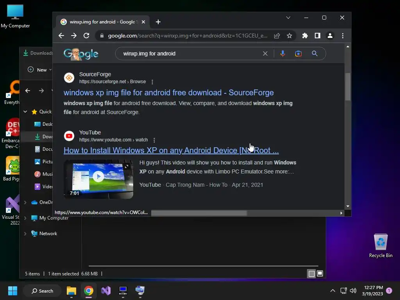Image resolution: width=400 pixels, height=300 pixels.
Task: Select Music in File Explorer sidebar
Action: (x=43, y=174)
